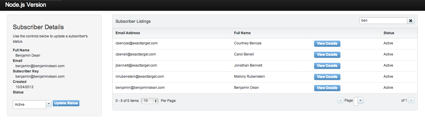The width and height of the screenshot is (425, 120).
Task: Select the mrubenstein@exacttarget.com email cell
Action: coord(140,76)
